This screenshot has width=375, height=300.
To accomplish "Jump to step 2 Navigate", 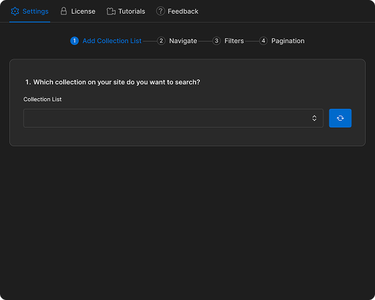I will pyautogui.click(x=177, y=41).
